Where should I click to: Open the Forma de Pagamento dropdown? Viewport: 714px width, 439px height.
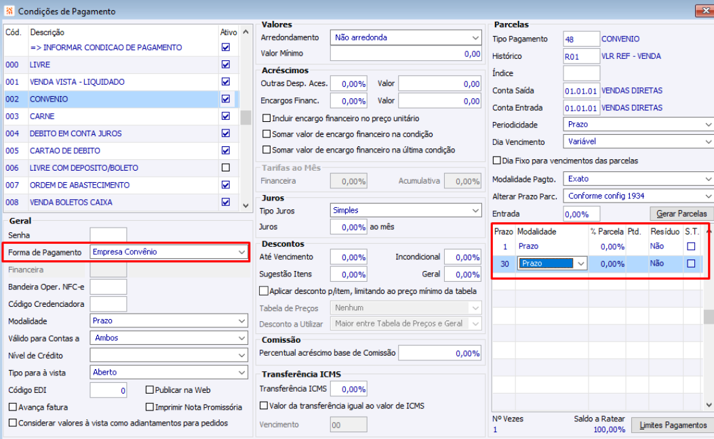coord(242,252)
